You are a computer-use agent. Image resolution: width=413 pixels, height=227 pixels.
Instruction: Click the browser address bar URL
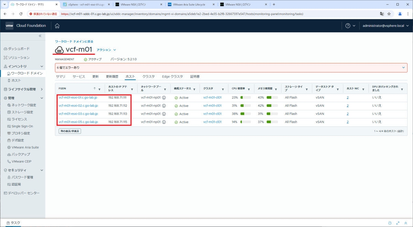[182, 14]
